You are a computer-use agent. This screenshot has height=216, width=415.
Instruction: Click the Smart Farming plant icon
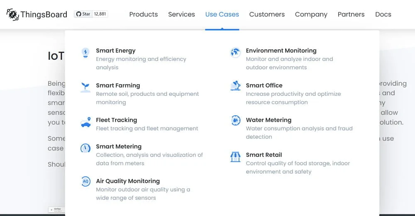coord(85,87)
